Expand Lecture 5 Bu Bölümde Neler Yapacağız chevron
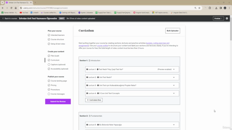This screenshot has width=232, height=130. pos(174,125)
